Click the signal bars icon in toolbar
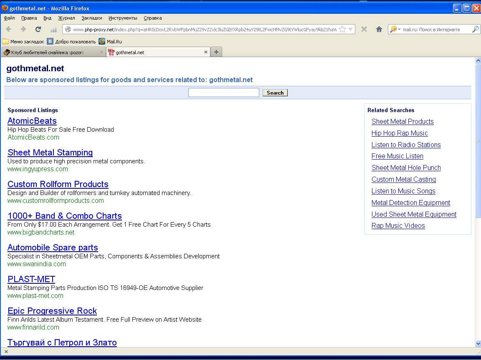Image resolution: width=481 pixels, height=360 pixels. pyautogui.click(x=53, y=30)
